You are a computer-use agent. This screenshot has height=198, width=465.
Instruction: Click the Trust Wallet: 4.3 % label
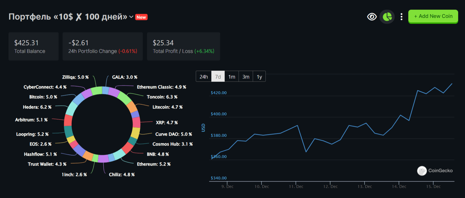[x=47, y=164]
